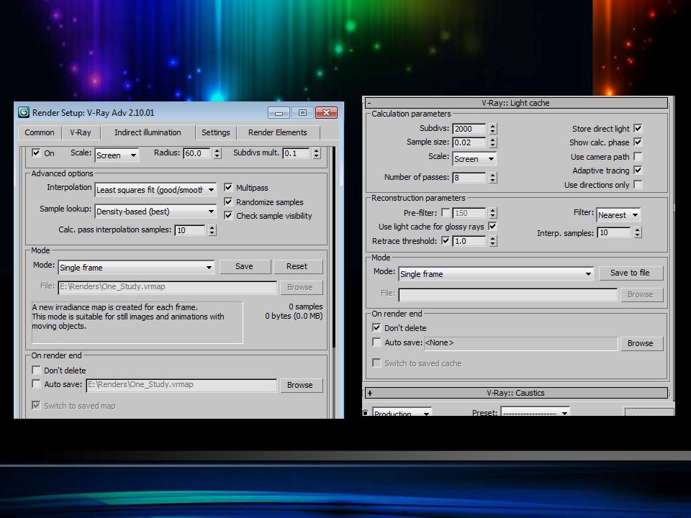This screenshot has height=518, width=691.
Task: Click the light cache Subdivs field
Action: click(x=469, y=129)
